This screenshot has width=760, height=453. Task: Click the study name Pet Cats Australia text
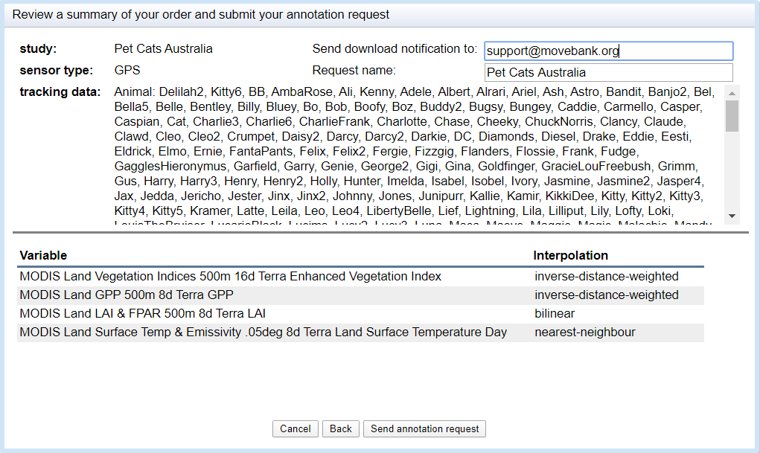click(x=163, y=49)
